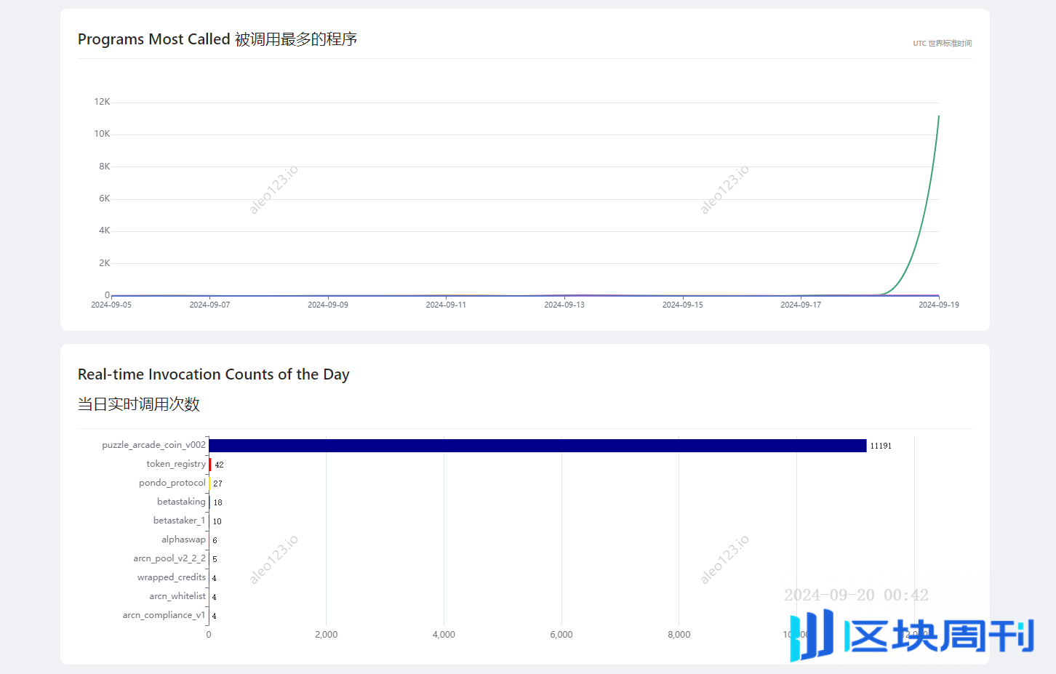
Task: Click the 11191 value label
Action: [881, 446]
